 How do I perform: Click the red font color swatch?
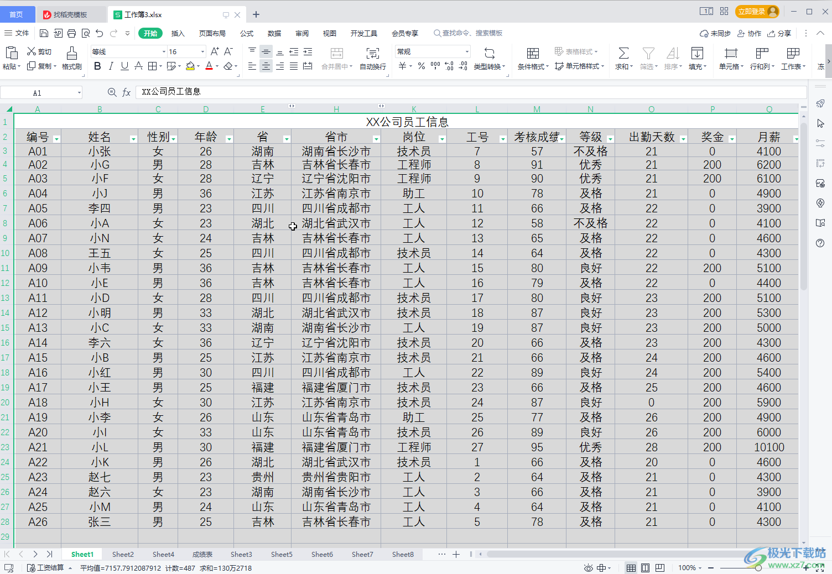point(209,66)
